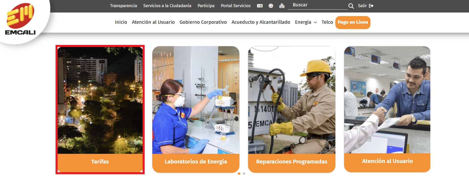Navigate to Inicio

click(121, 22)
